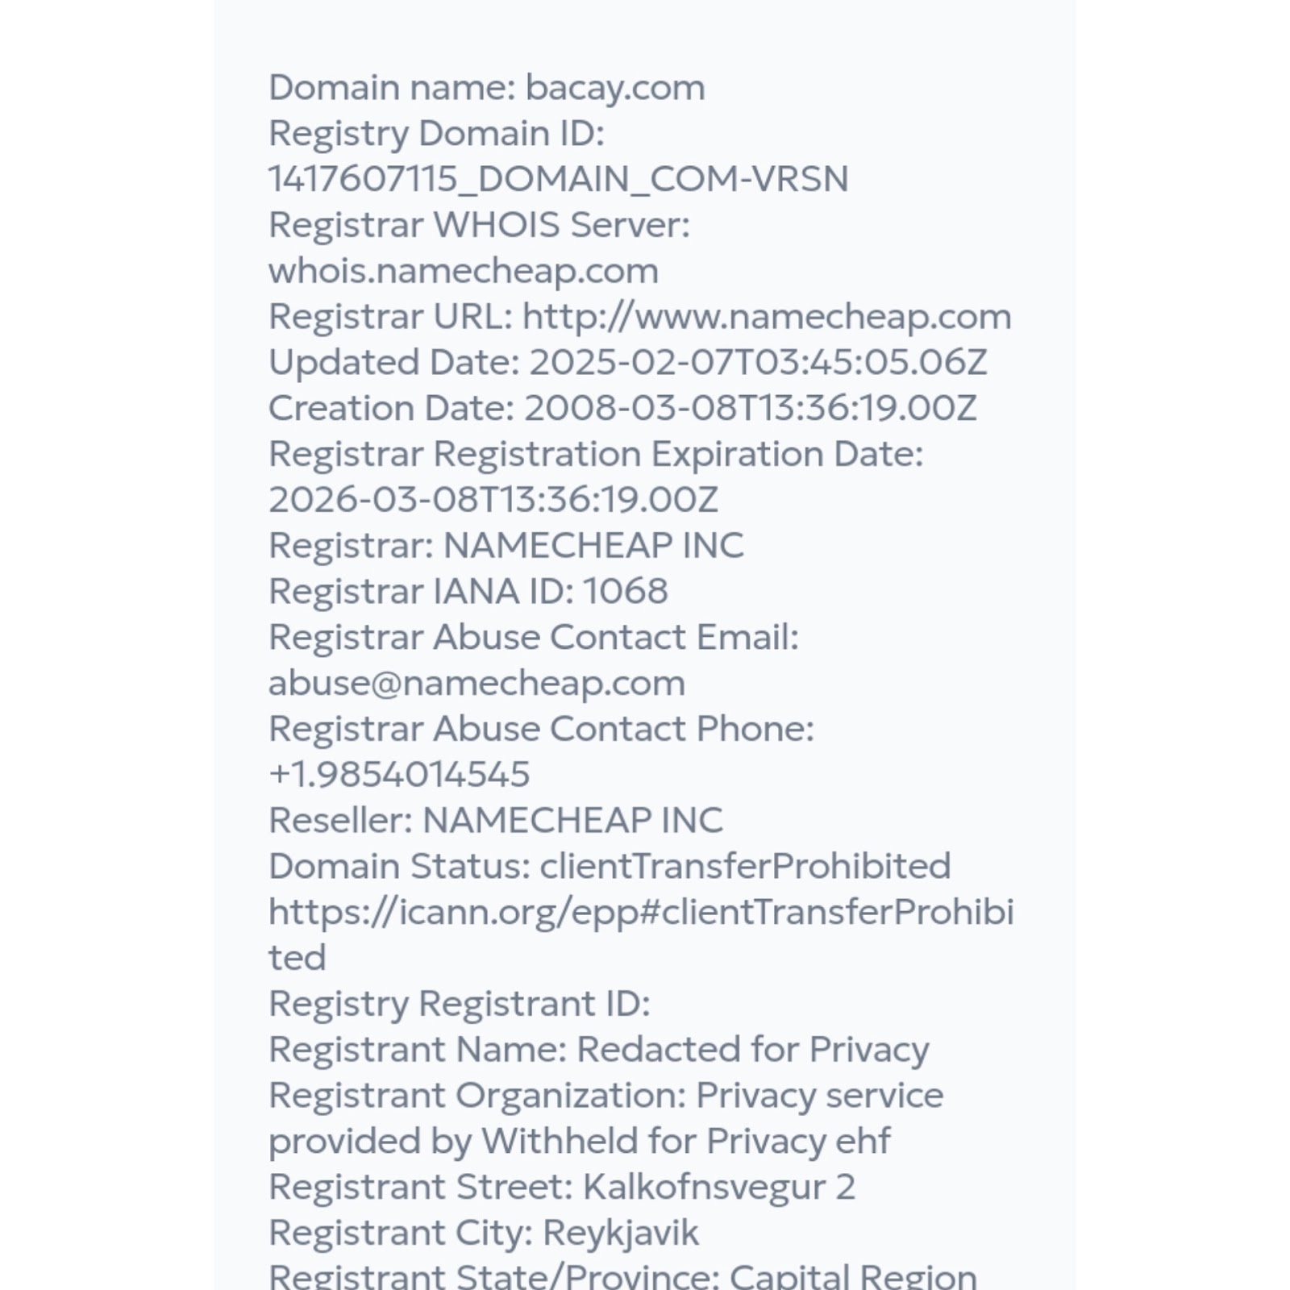The height and width of the screenshot is (1290, 1290).
Task: Click the bacay.com domain name text
Action: pos(614,88)
